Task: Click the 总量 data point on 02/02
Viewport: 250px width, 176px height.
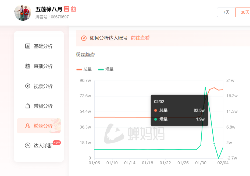Action: [x=214, y=88]
